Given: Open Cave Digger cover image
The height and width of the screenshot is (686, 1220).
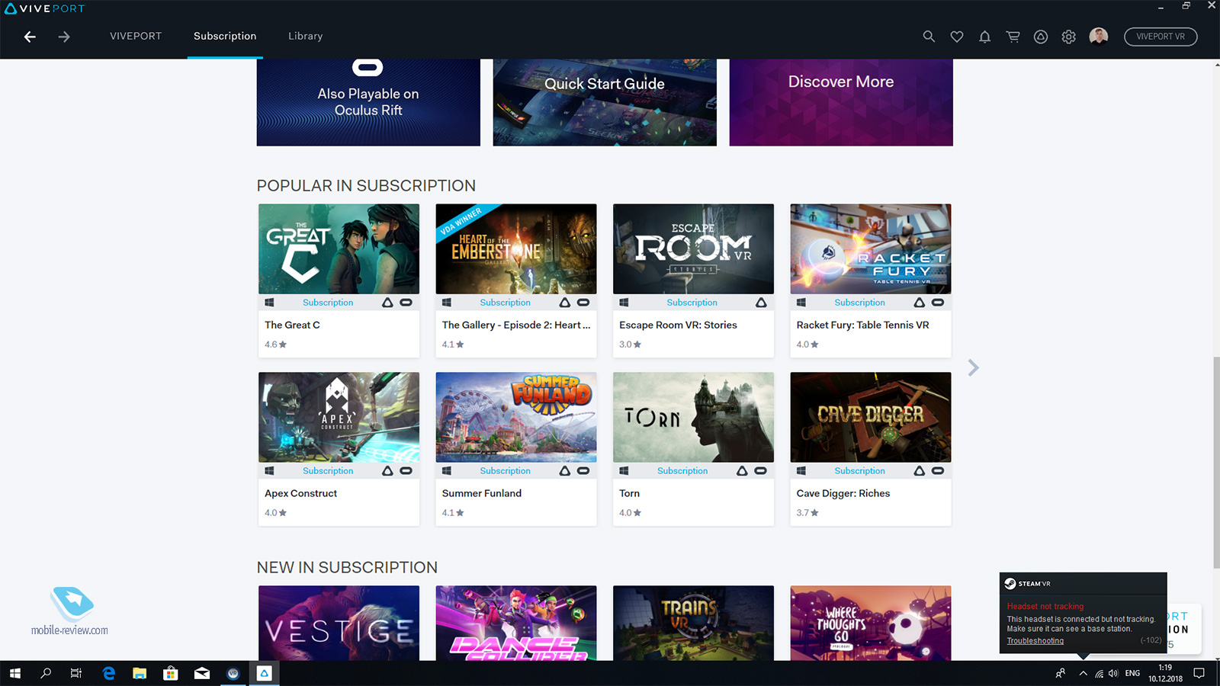Looking at the screenshot, I should [x=871, y=417].
